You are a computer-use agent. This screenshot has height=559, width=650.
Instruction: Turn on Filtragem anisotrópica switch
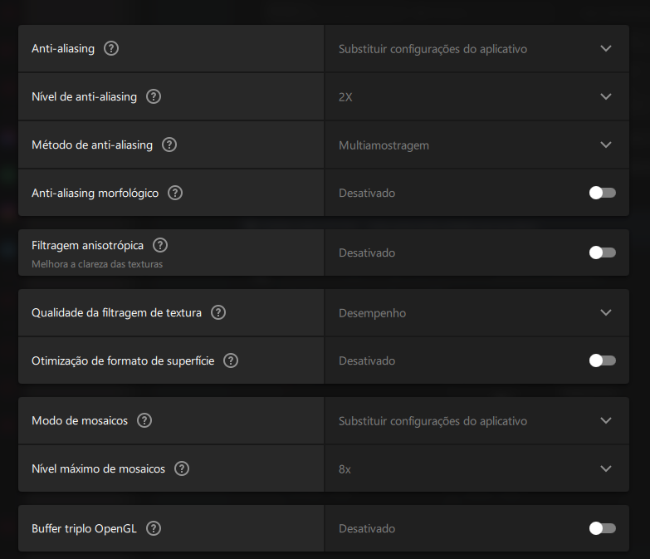pyautogui.click(x=602, y=253)
